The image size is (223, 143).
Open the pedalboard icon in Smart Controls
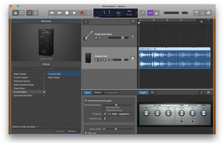(x=208, y=93)
